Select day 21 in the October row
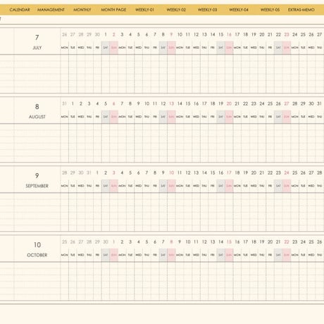324x324 pixels. (x=278, y=242)
